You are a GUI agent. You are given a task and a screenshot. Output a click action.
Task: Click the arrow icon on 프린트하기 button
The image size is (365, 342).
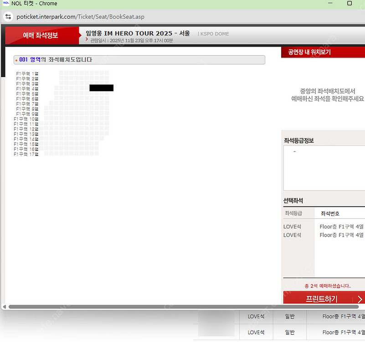360,299
